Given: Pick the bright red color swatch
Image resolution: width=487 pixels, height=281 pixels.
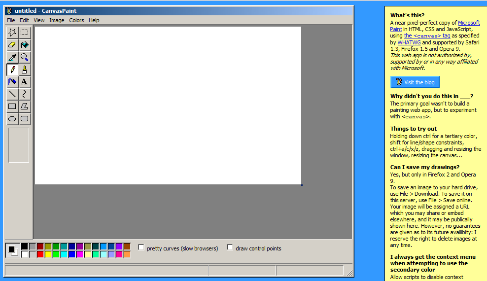Looking at the screenshot, I should [x=40, y=254].
